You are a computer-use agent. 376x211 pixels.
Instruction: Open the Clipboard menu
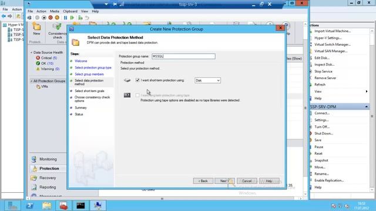(x=70, y=11)
